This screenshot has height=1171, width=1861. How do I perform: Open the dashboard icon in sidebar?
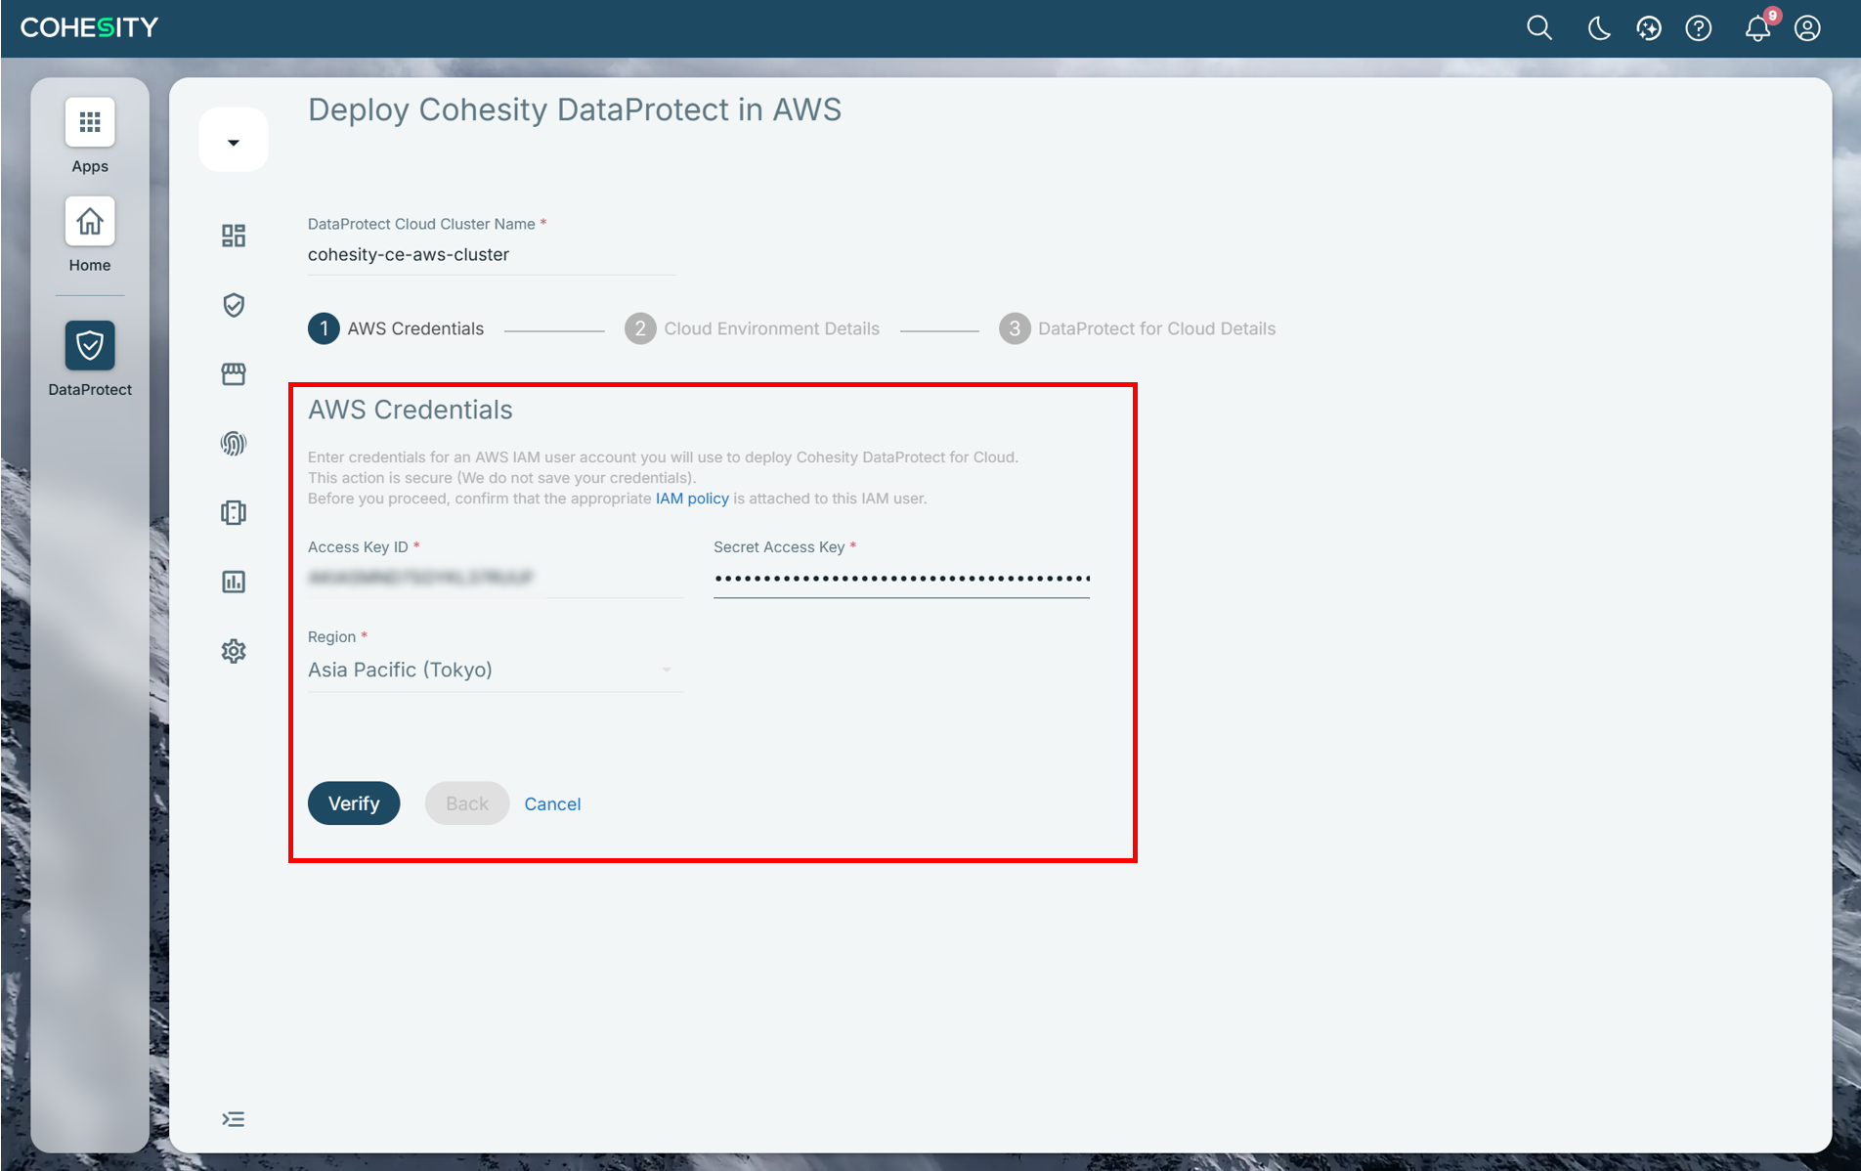[234, 236]
